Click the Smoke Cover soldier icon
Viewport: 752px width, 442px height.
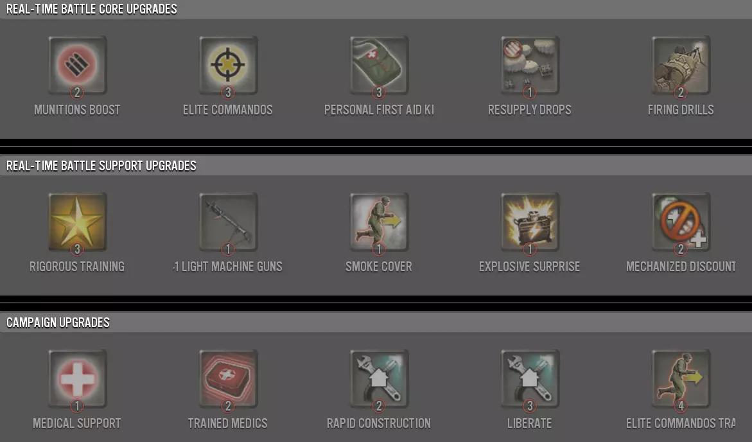[x=379, y=222]
